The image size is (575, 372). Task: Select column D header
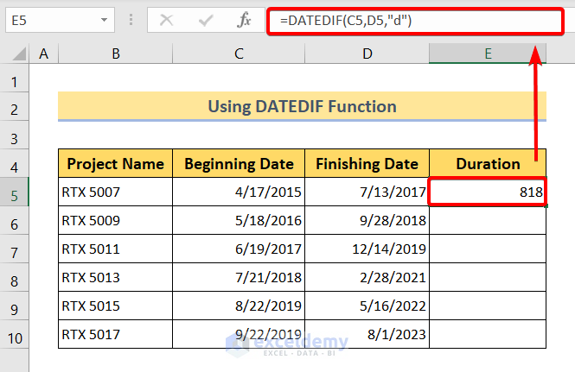pos(367,54)
